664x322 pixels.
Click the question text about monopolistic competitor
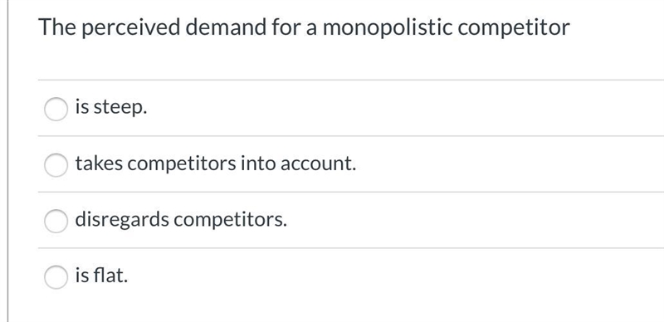304,28
